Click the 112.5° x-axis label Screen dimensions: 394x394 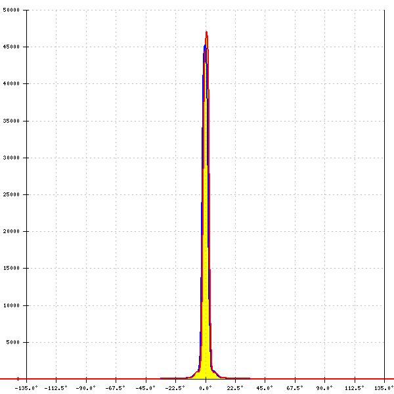pyautogui.click(x=355, y=388)
